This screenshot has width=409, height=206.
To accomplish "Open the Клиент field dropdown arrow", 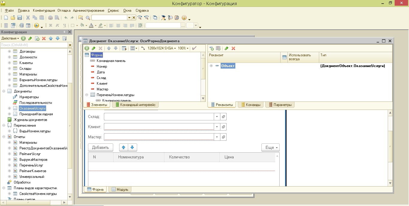I will 217,127.
